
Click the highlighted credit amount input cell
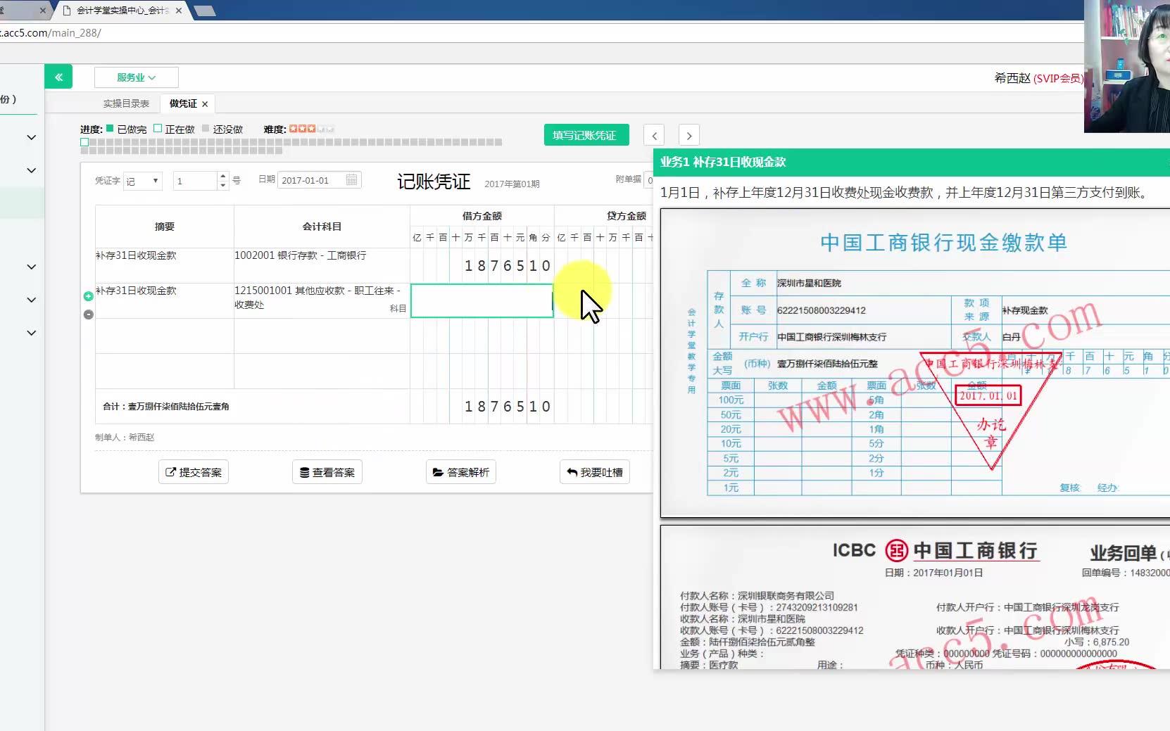[482, 300]
